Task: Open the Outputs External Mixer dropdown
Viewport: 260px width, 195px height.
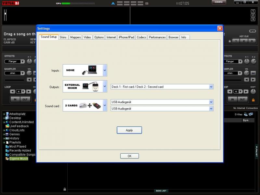Action: [105, 87]
